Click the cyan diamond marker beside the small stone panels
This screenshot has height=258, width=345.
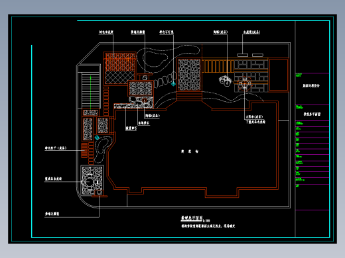point(97,138)
